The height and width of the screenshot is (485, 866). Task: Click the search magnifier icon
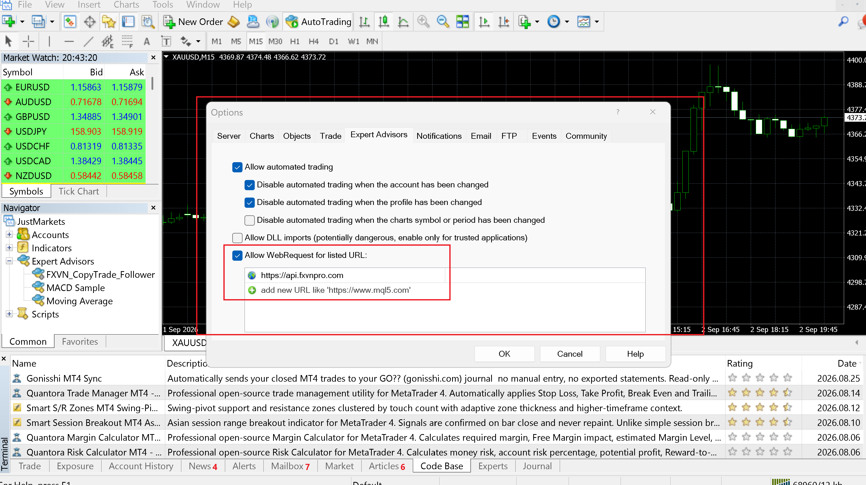pos(844,22)
